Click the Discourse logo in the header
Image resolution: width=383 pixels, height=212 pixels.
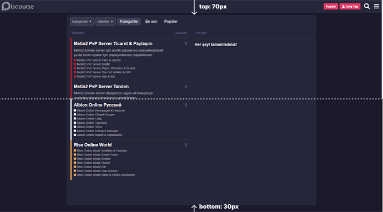point(18,6)
